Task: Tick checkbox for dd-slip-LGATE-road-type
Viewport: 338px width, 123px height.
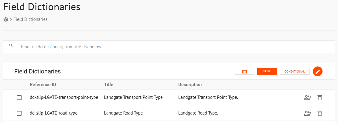Action: [x=19, y=113]
